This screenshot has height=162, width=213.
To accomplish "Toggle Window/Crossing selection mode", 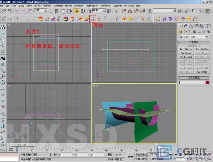I will pos(70,12).
